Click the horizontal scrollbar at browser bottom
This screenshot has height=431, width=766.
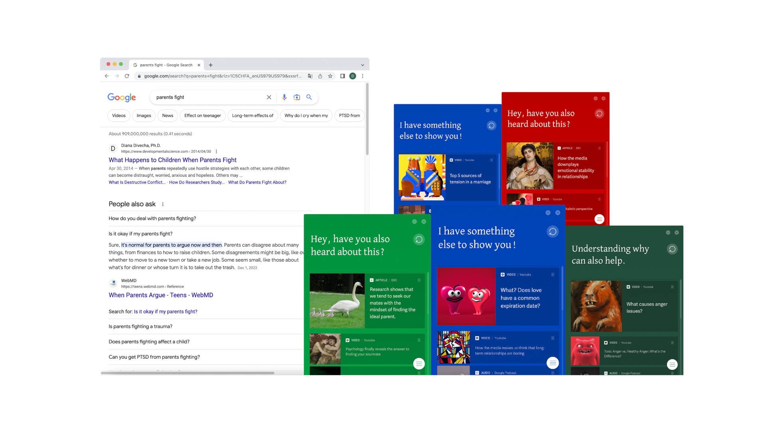click(188, 373)
